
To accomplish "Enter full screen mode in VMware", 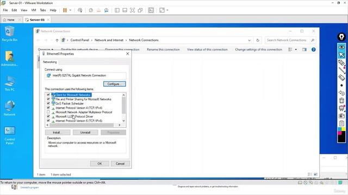I will pyautogui.click(x=132, y=10).
